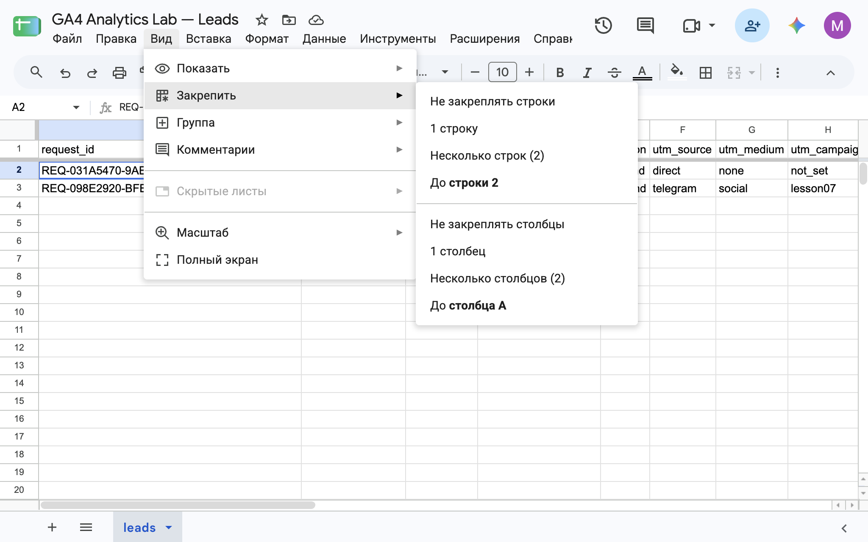This screenshot has width=868, height=542.
Task: Open the Gemini sparkle icon
Action: [797, 25]
